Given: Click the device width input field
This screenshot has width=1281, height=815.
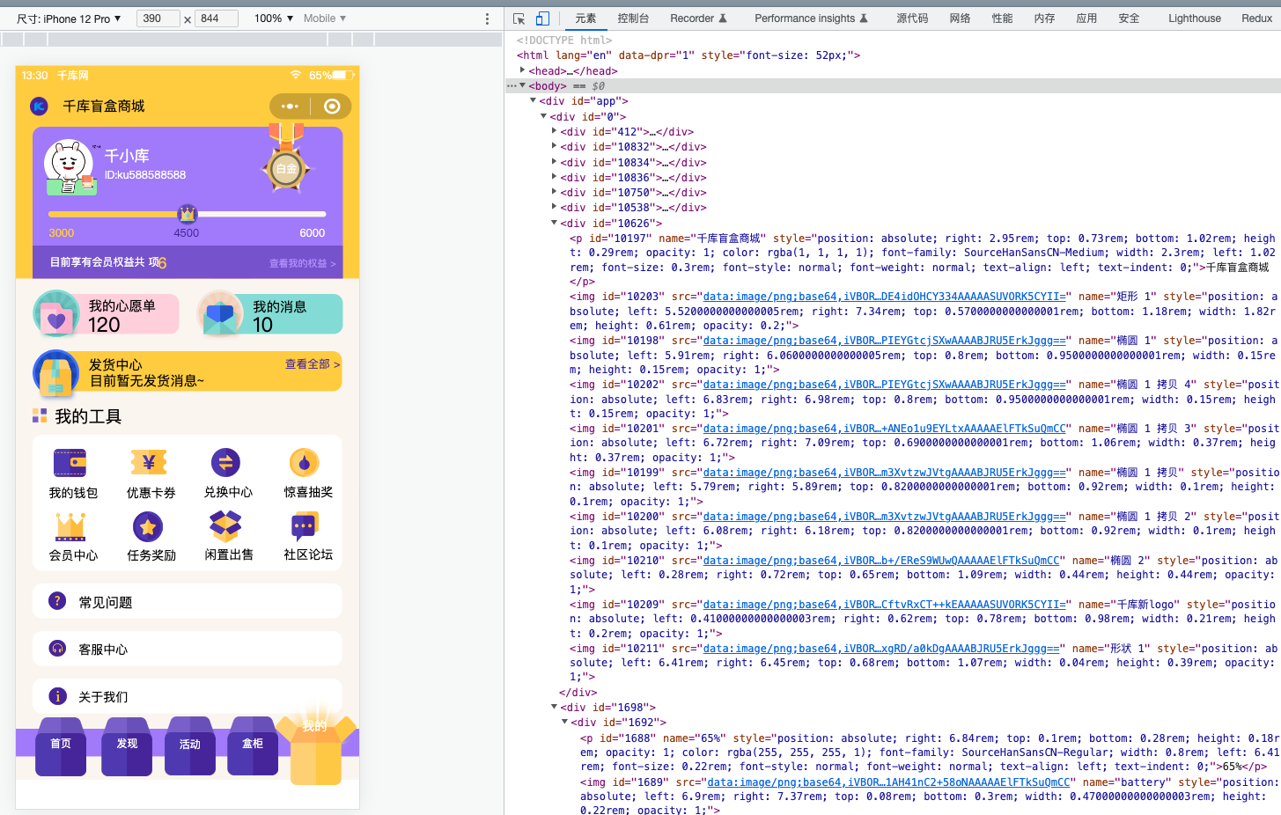Looking at the screenshot, I should point(158,18).
